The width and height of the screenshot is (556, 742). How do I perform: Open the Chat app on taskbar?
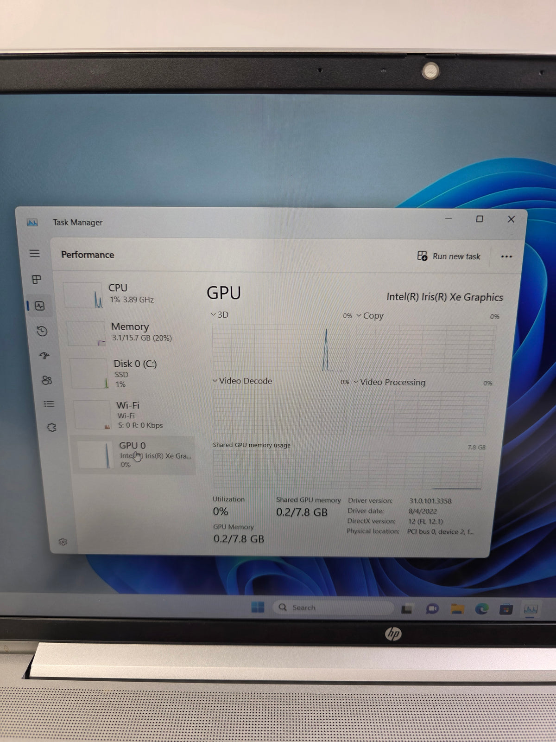[x=432, y=608]
